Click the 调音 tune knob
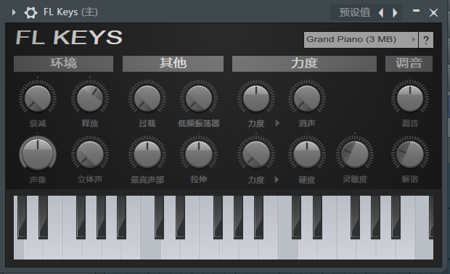 [410, 99]
